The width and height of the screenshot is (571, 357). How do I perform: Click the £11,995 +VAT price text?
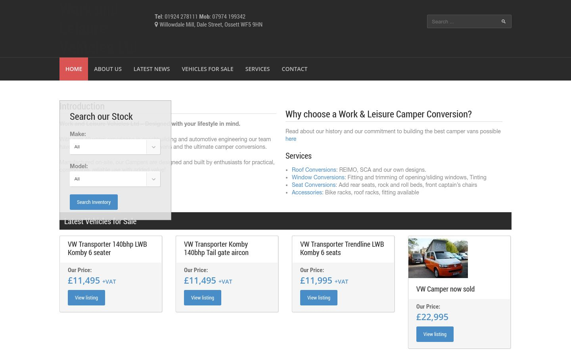point(324,280)
